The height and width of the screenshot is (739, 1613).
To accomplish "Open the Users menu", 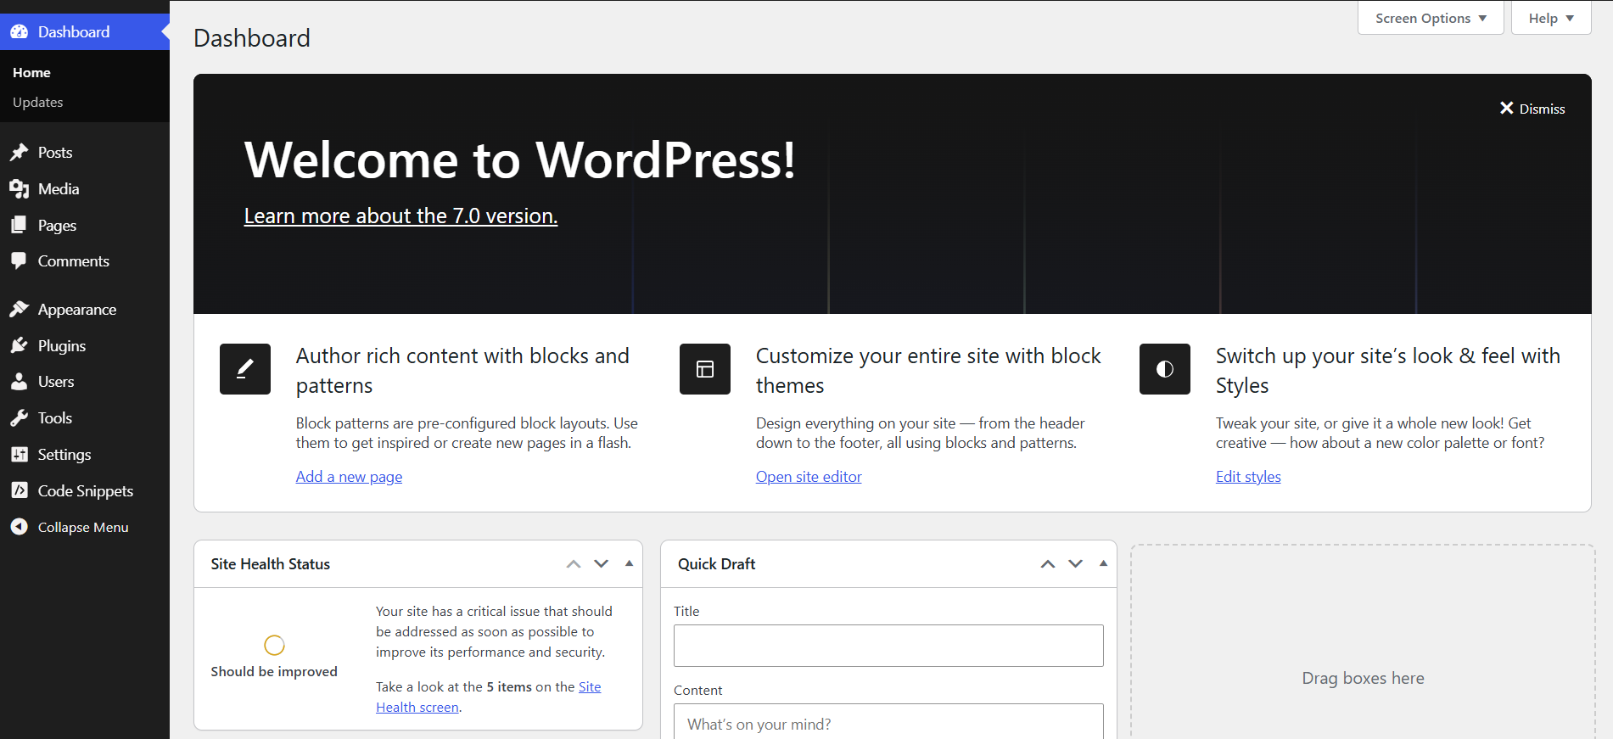I will [85, 382].
